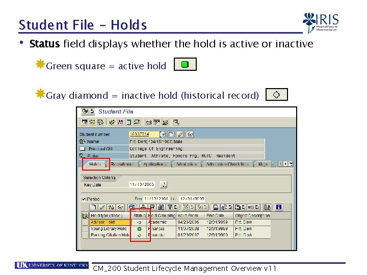Click the green square example on the slide
Screen dimensions: 367x275
click(x=185, y=64)
